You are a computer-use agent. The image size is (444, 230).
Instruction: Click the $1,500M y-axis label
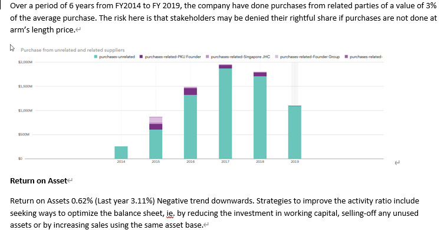(25, 86)
